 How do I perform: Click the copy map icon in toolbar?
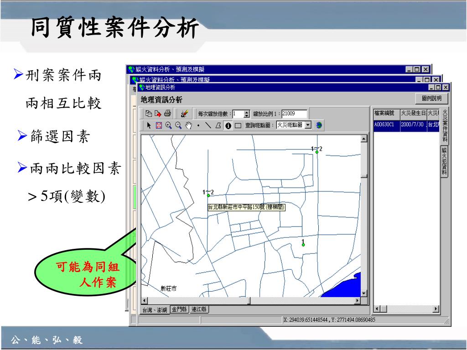pos(149,113)
